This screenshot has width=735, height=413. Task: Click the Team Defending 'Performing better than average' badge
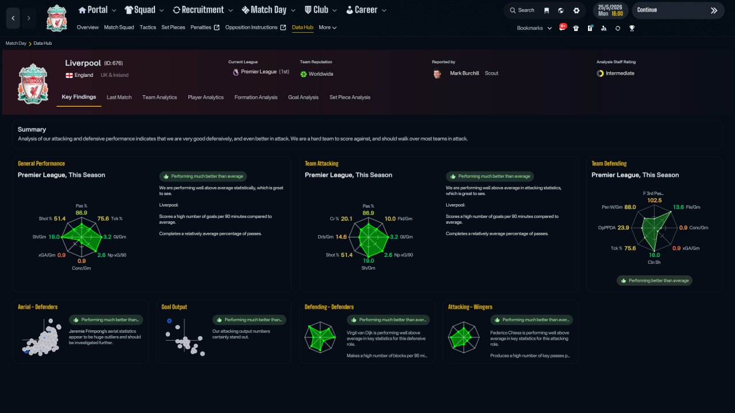(x=655, y=280)
